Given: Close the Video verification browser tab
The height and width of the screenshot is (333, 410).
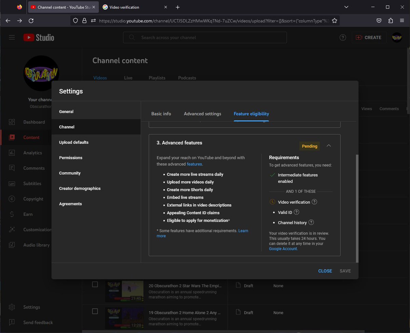Looking at the screenshot, I should click(166, 7).
